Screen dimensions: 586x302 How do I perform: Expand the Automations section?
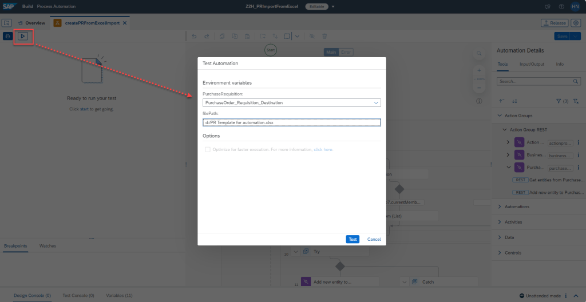tap(500, 206)
